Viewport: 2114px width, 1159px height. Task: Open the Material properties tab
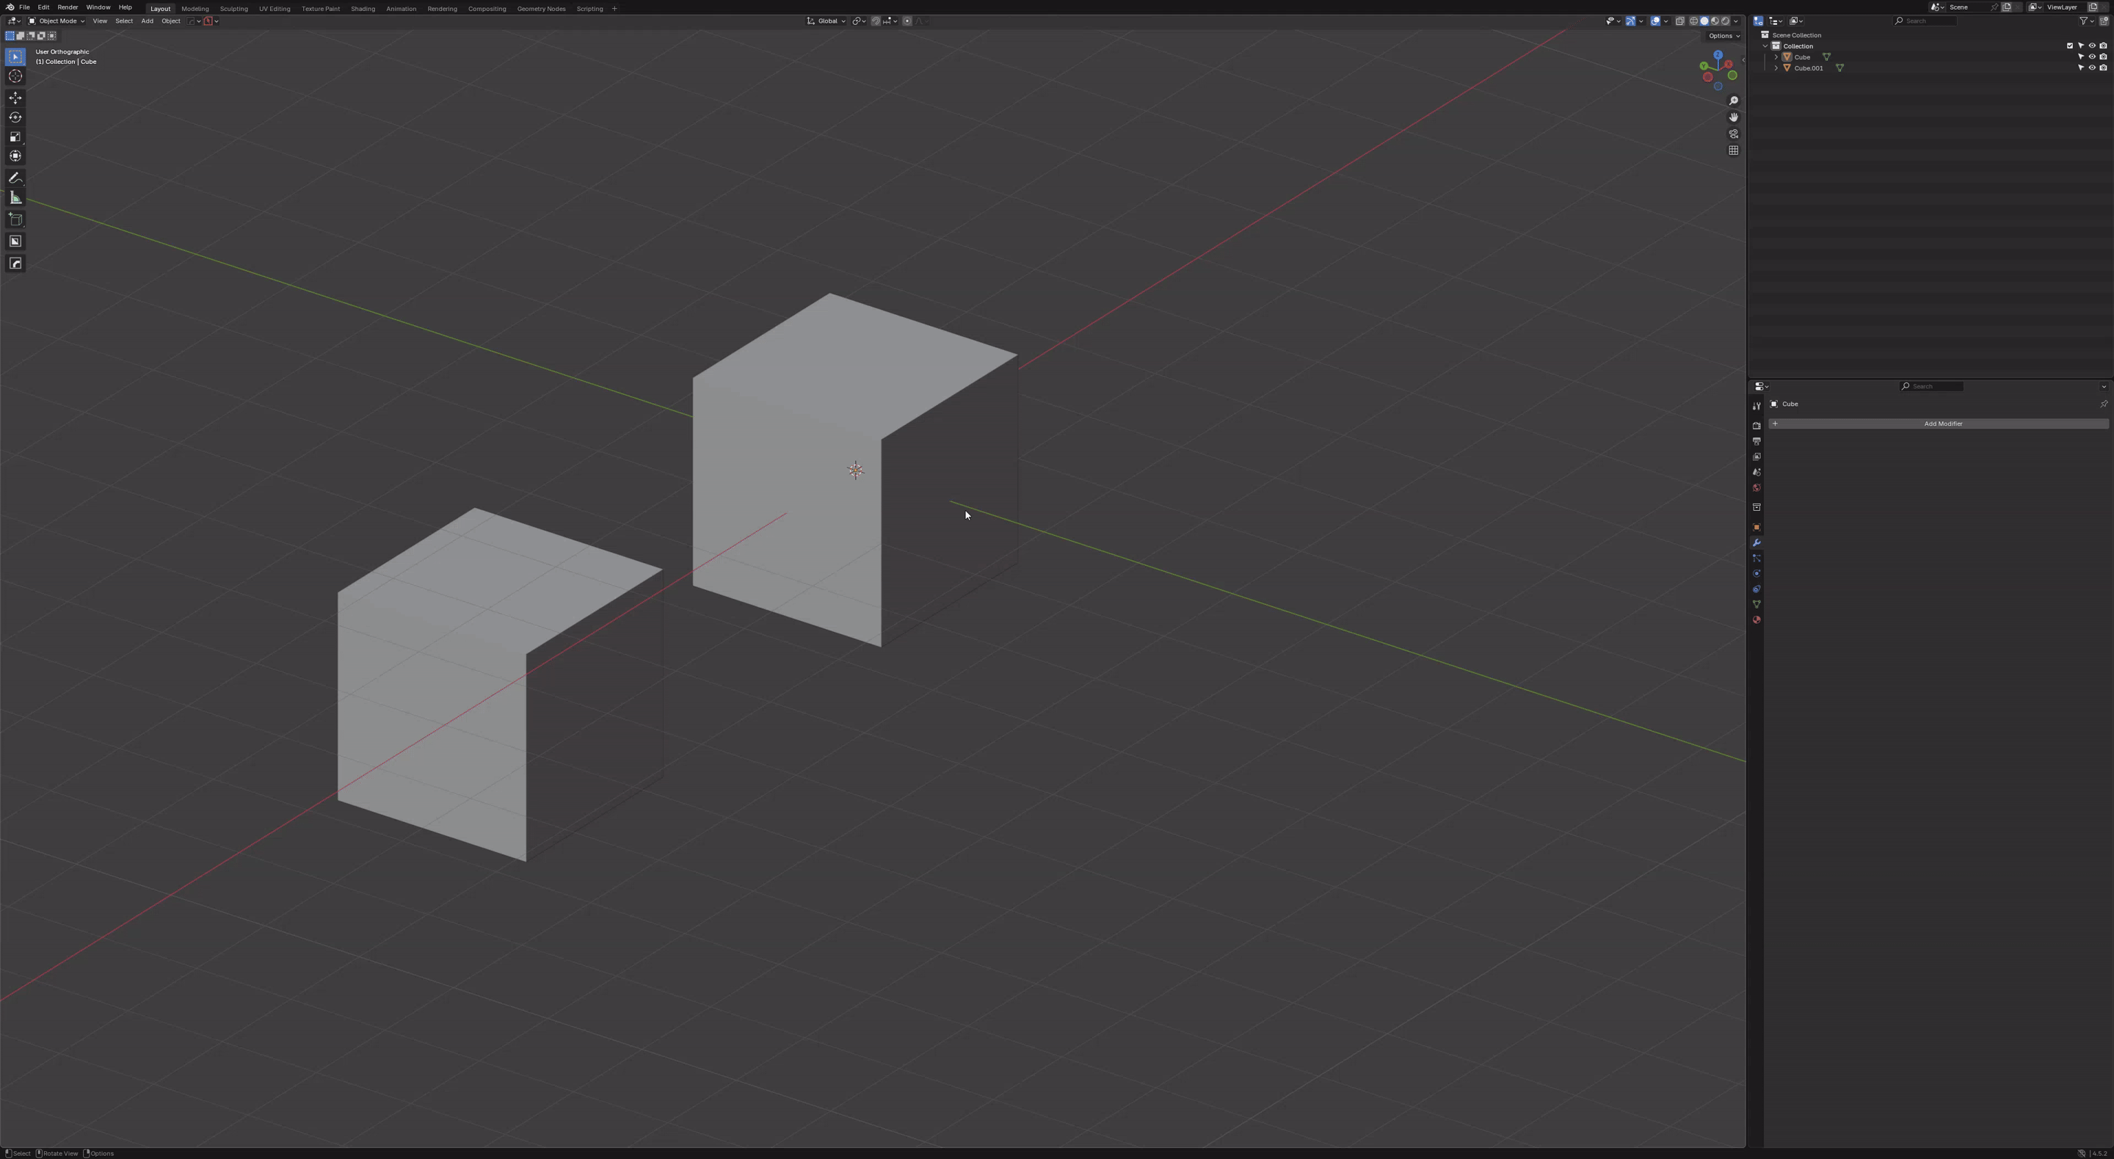(1757, 620)
